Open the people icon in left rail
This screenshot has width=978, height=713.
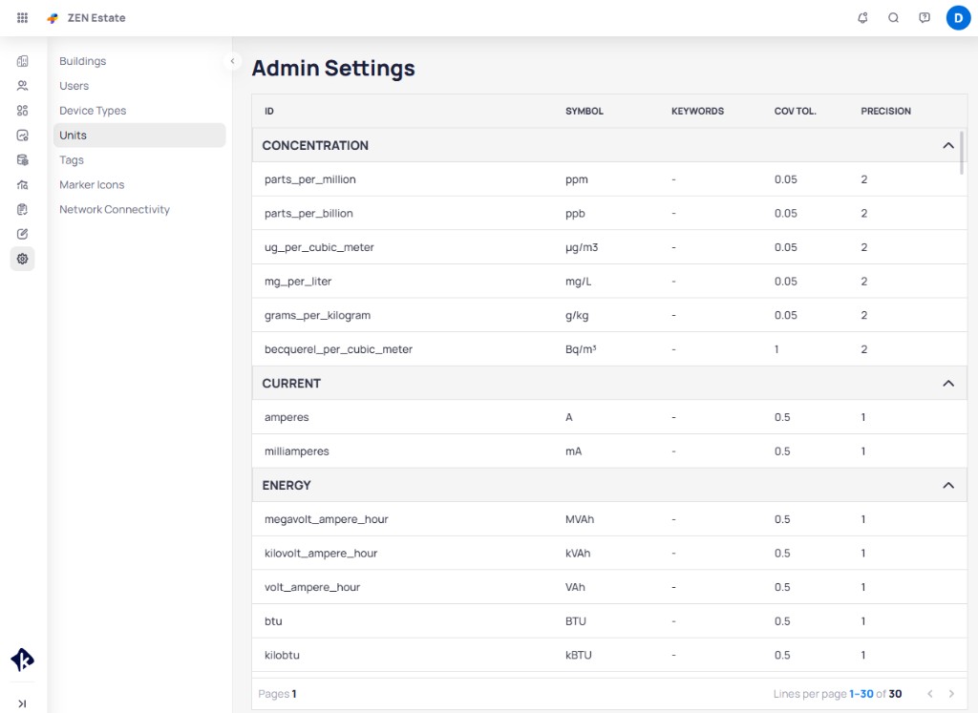click(x=23, y=85)
